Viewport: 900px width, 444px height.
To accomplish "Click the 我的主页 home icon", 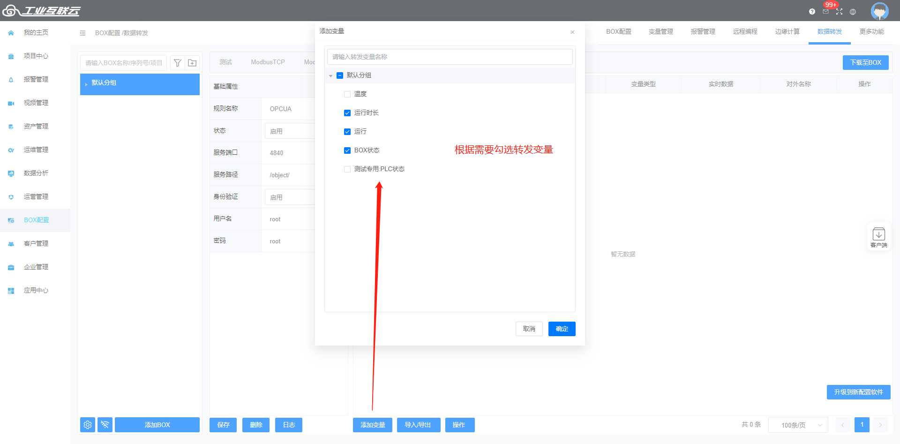I will (11, 33).
